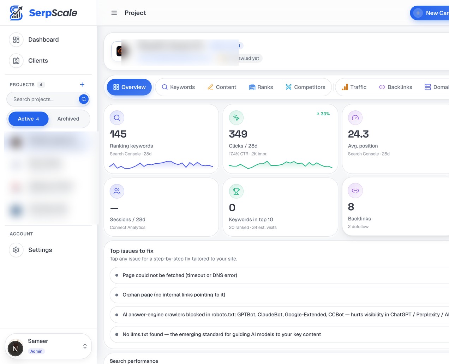Open the 24.3 Avg. position card
449x364 pixels.
pyautogui.click(x=396, y=139)
